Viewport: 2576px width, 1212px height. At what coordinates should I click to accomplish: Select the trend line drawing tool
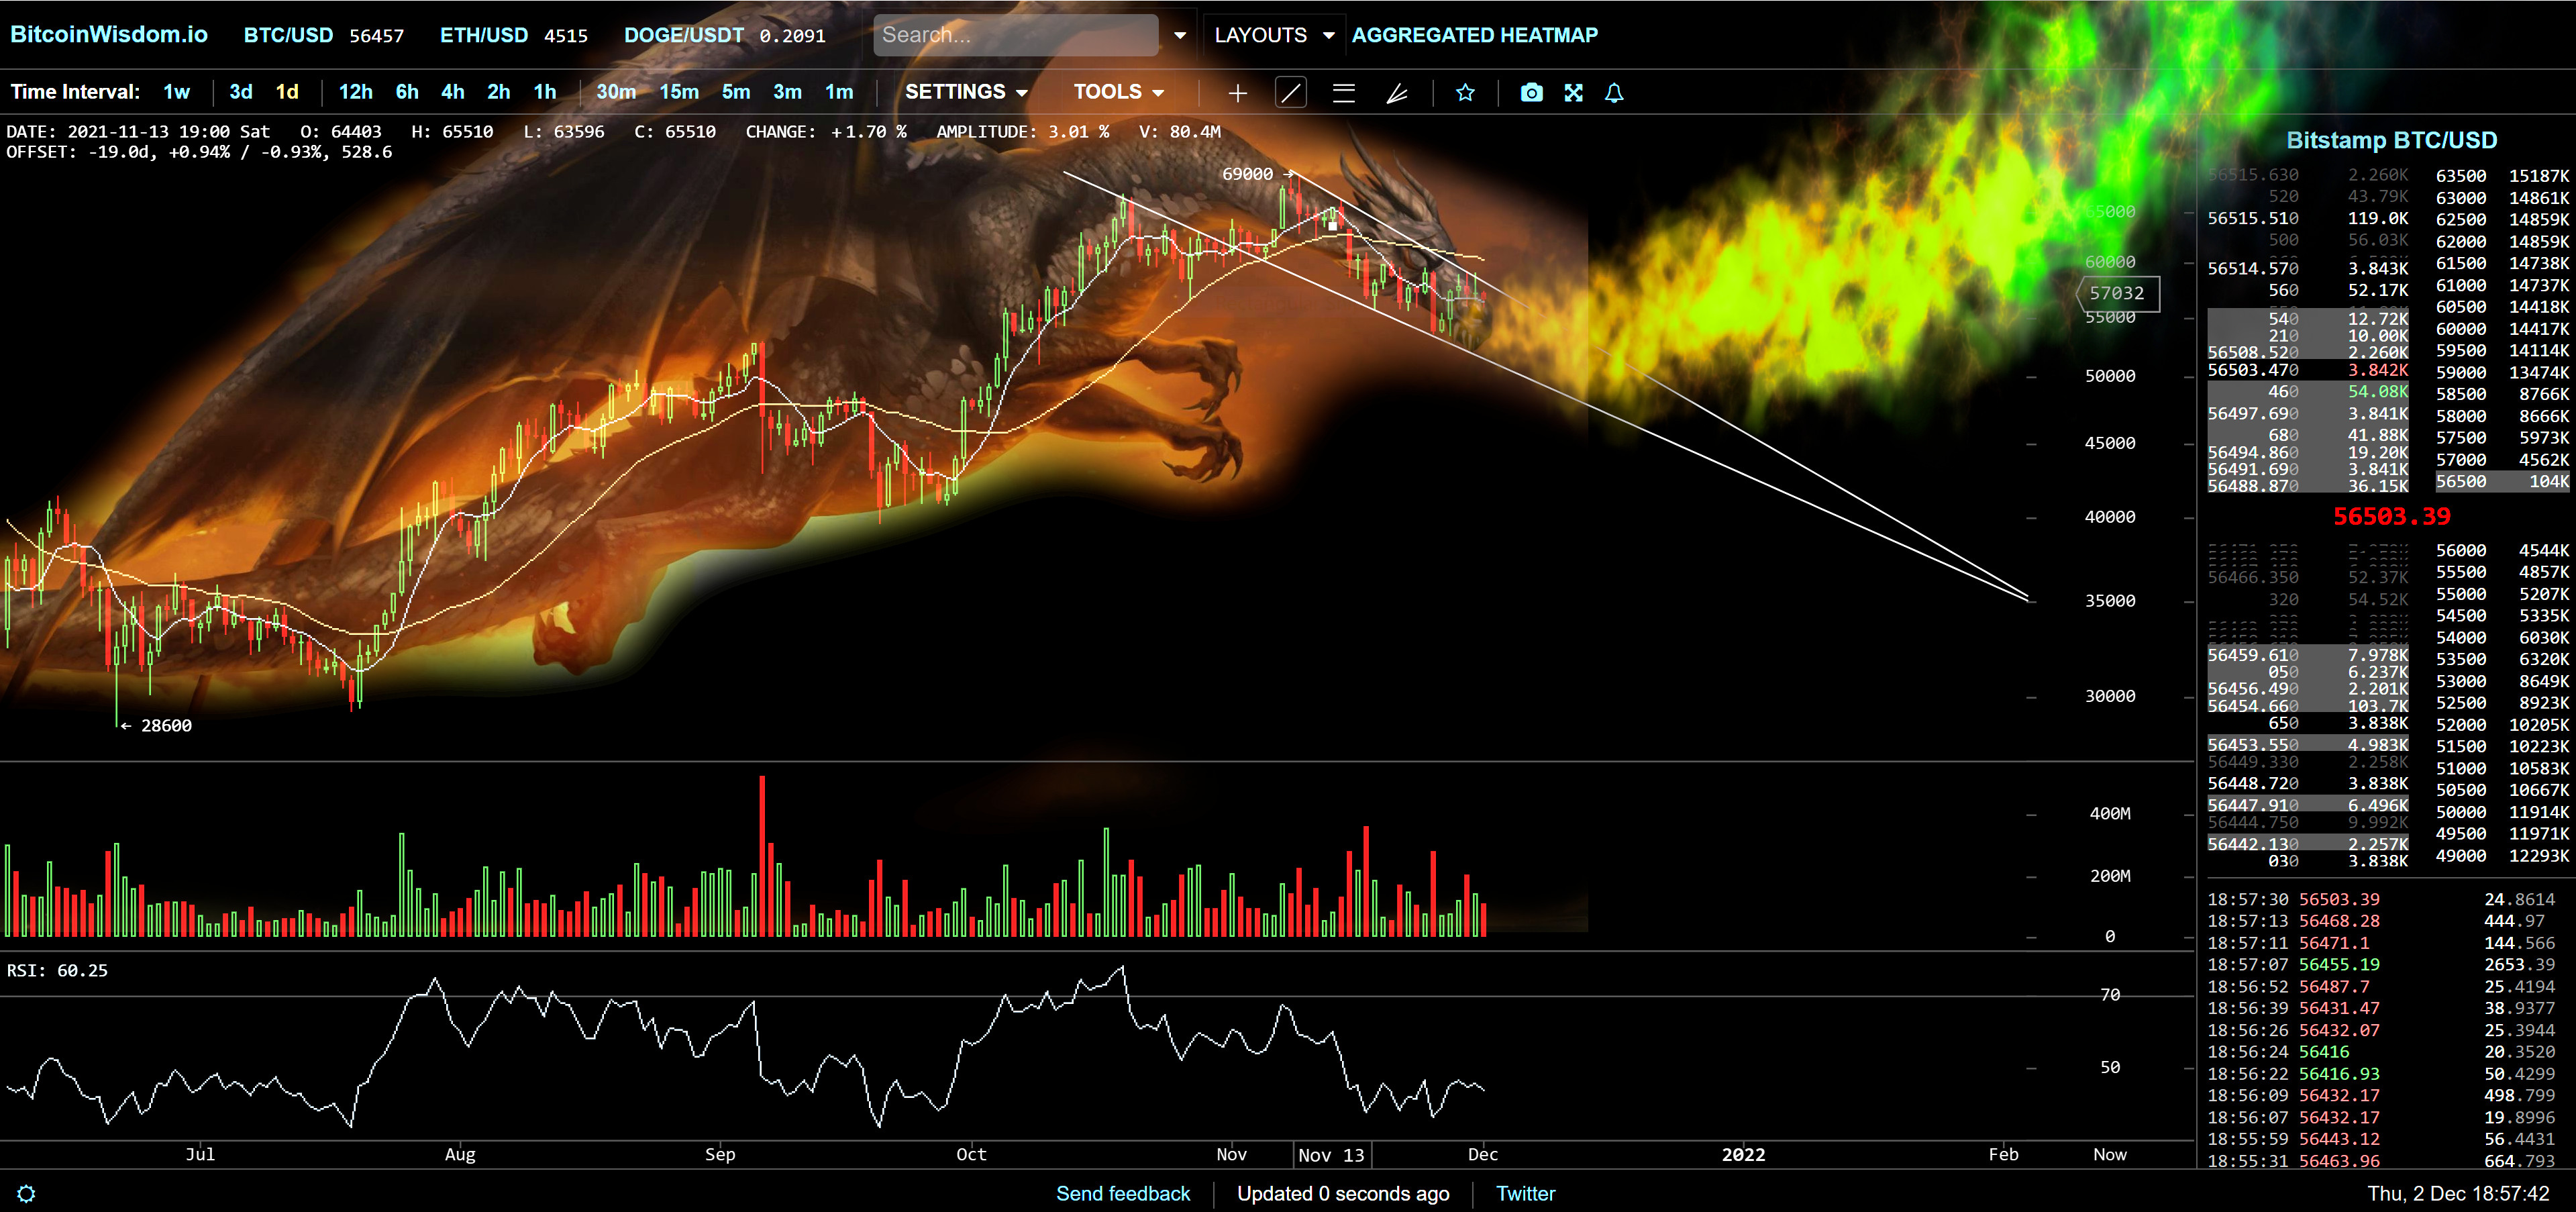pyautogui.click(x=1291, y=93)
